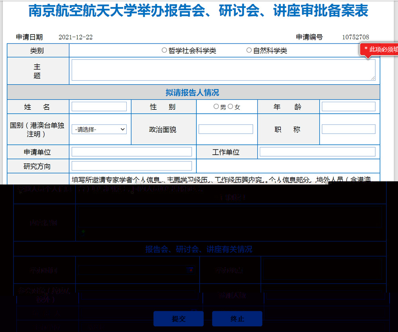Image resolution: width=398 pixels, height=332 pixels.
Task: Click the 拟请报告人情况 section header
Action: point(192,92)
